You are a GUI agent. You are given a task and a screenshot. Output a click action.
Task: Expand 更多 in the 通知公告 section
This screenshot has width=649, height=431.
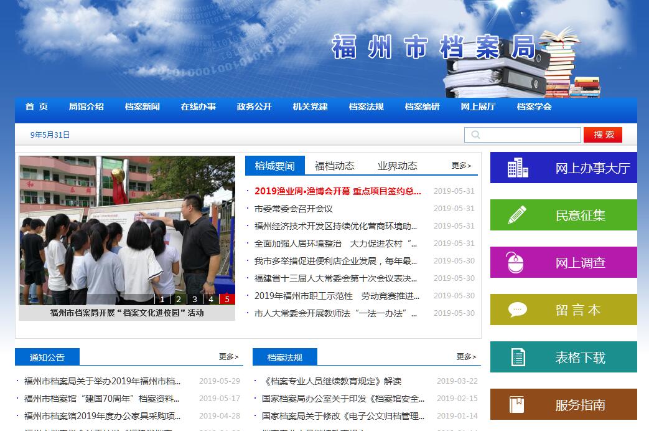pos(228,357)
